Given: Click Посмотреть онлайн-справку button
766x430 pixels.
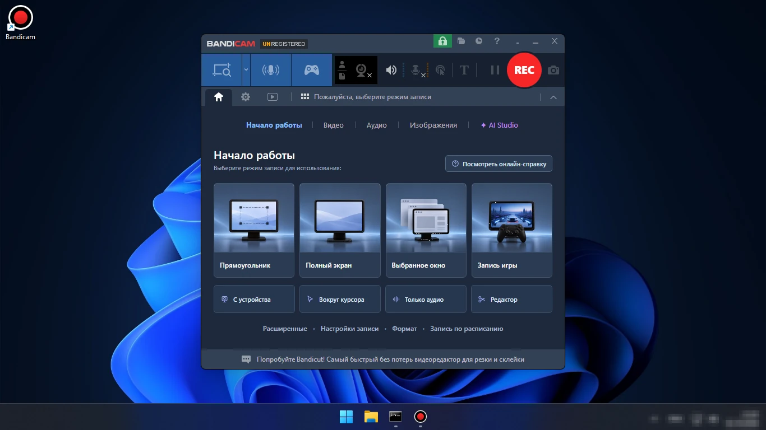Looking at the screenshot, I should [x=499, y=164].
